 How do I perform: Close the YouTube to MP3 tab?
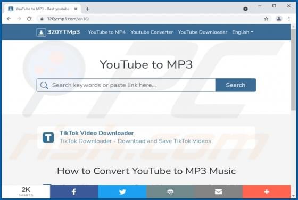[x=76, y=9]
